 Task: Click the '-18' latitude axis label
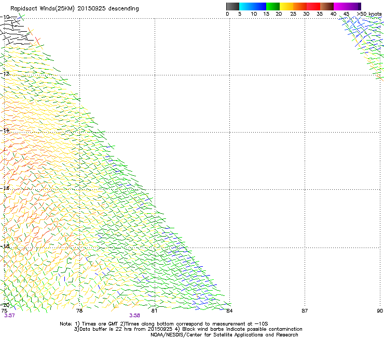[x=5, y=246]
